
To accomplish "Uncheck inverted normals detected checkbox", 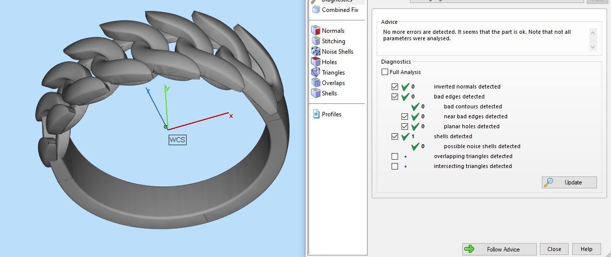I will (x=395, y=86).
